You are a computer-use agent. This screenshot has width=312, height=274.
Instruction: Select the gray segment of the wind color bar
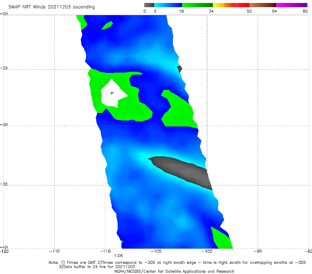pos(149,5)
